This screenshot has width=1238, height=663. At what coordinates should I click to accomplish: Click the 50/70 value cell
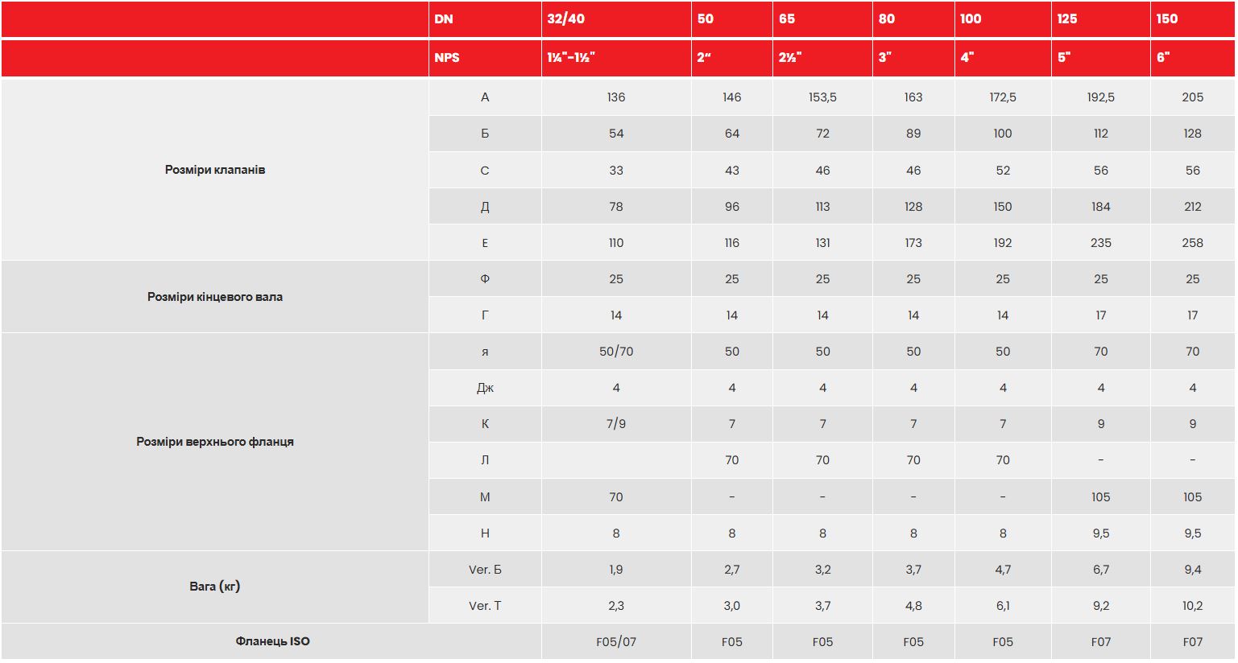(x=616, y=352)
